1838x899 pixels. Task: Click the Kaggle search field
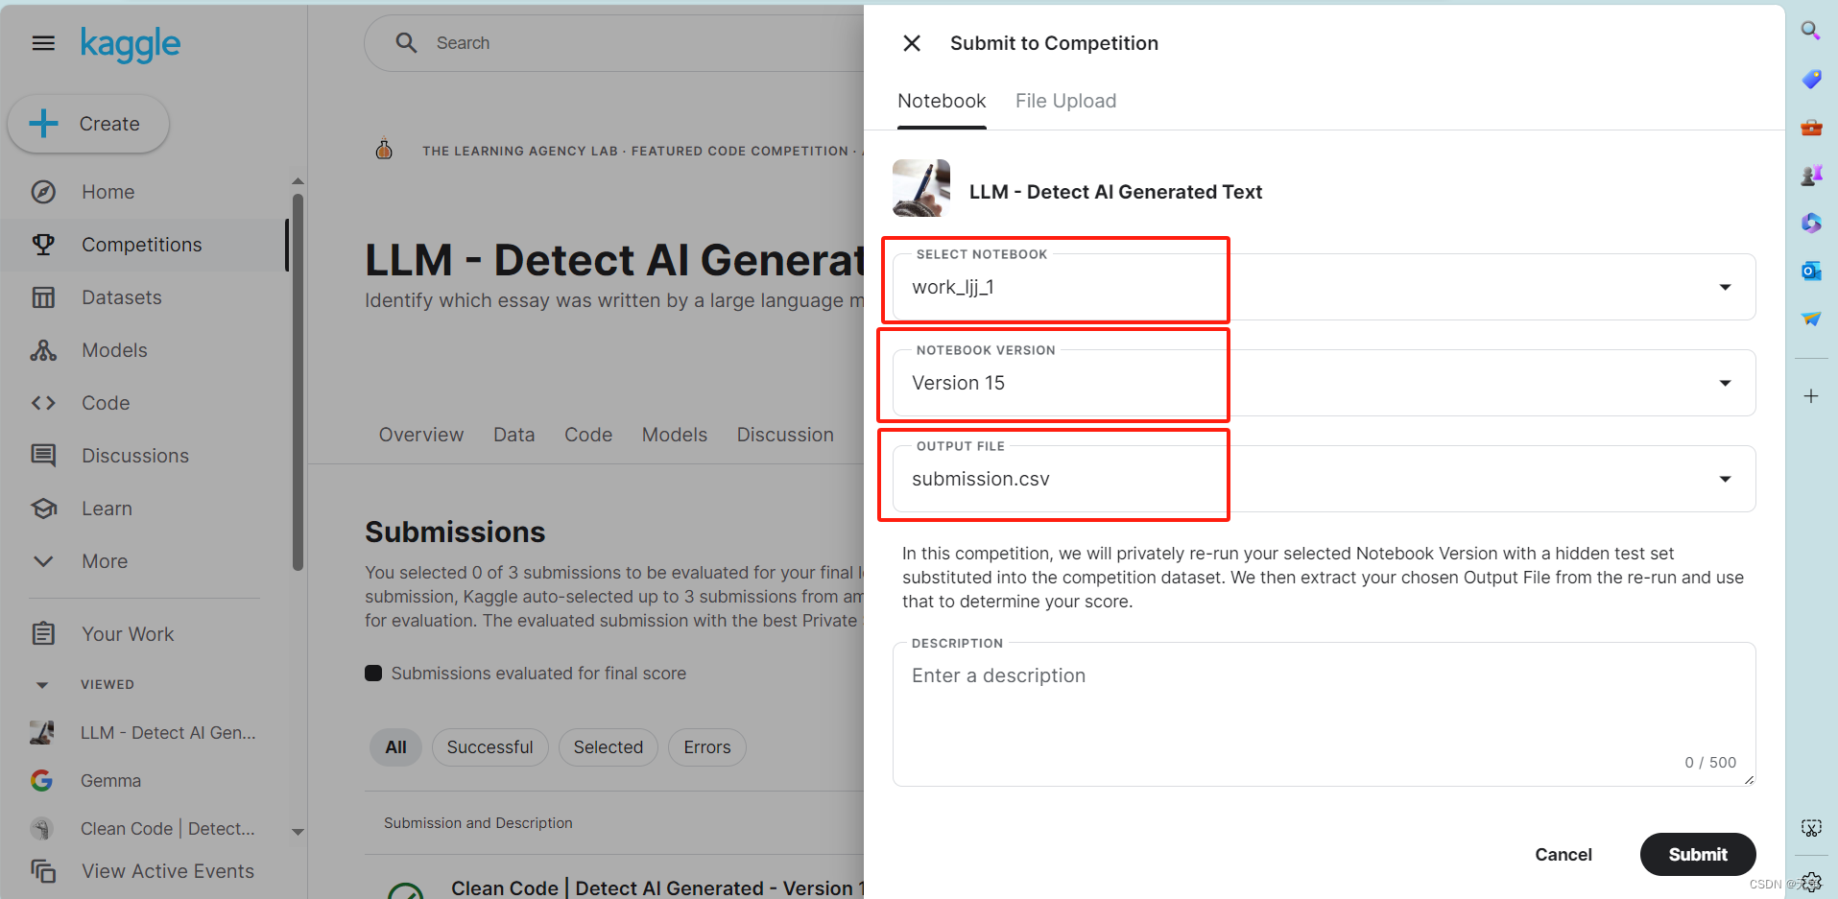coord(614,43)
